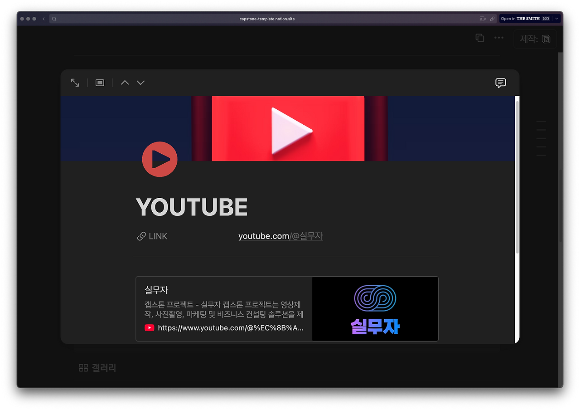Go to the previous page with up chevron

125,83
